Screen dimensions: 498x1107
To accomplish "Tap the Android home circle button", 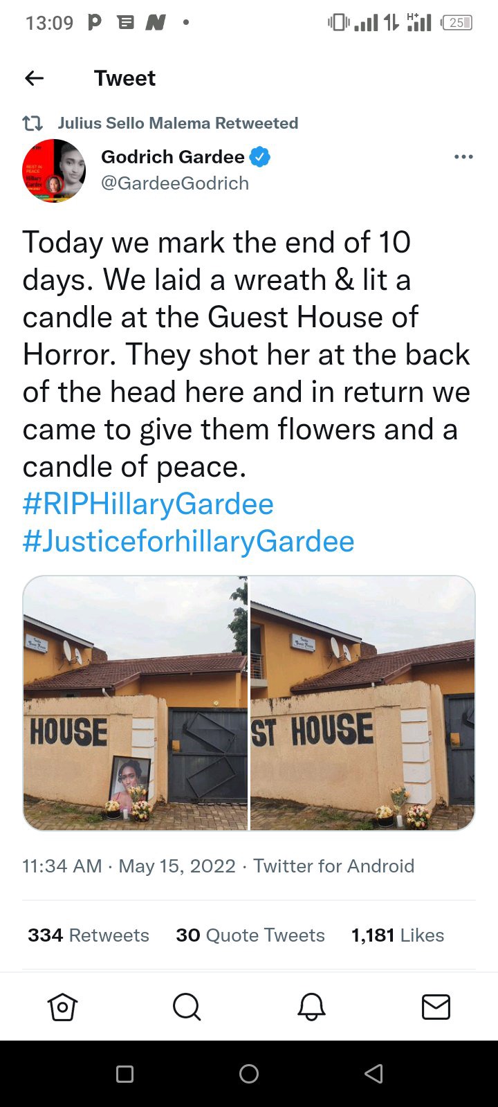I will [249, 1073].
